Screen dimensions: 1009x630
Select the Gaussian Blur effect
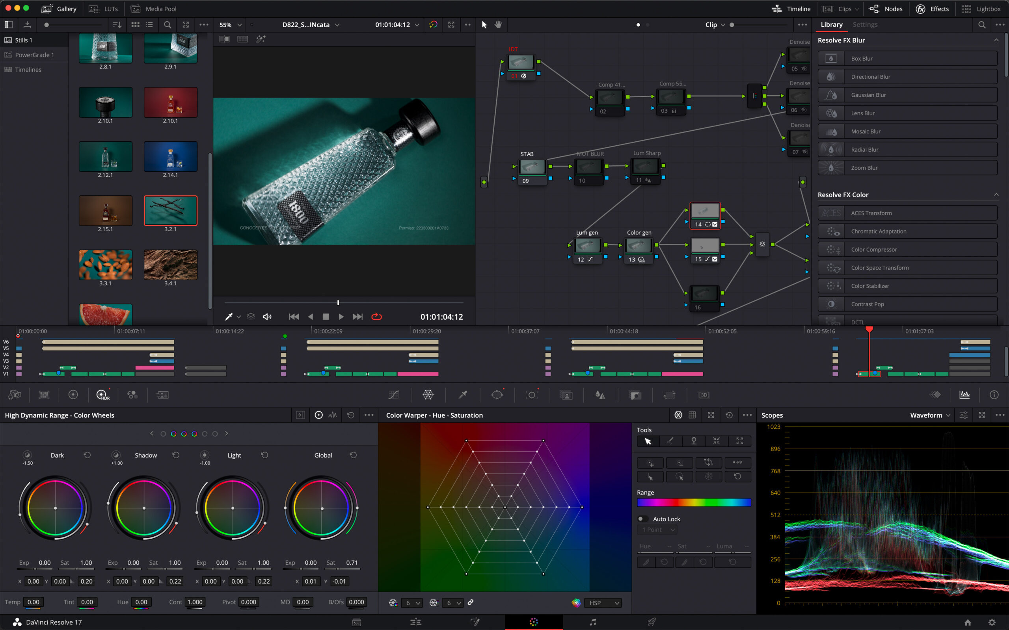tap(908, 95)
